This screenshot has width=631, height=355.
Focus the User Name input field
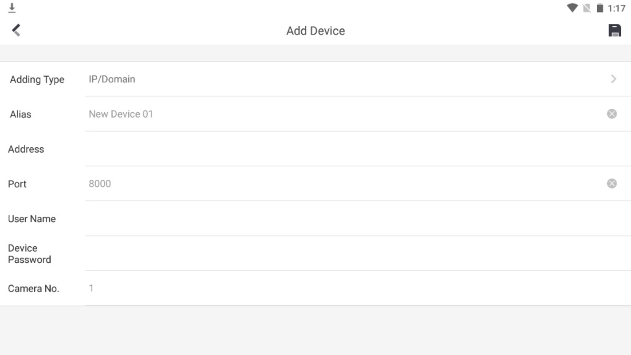(358, 219)
